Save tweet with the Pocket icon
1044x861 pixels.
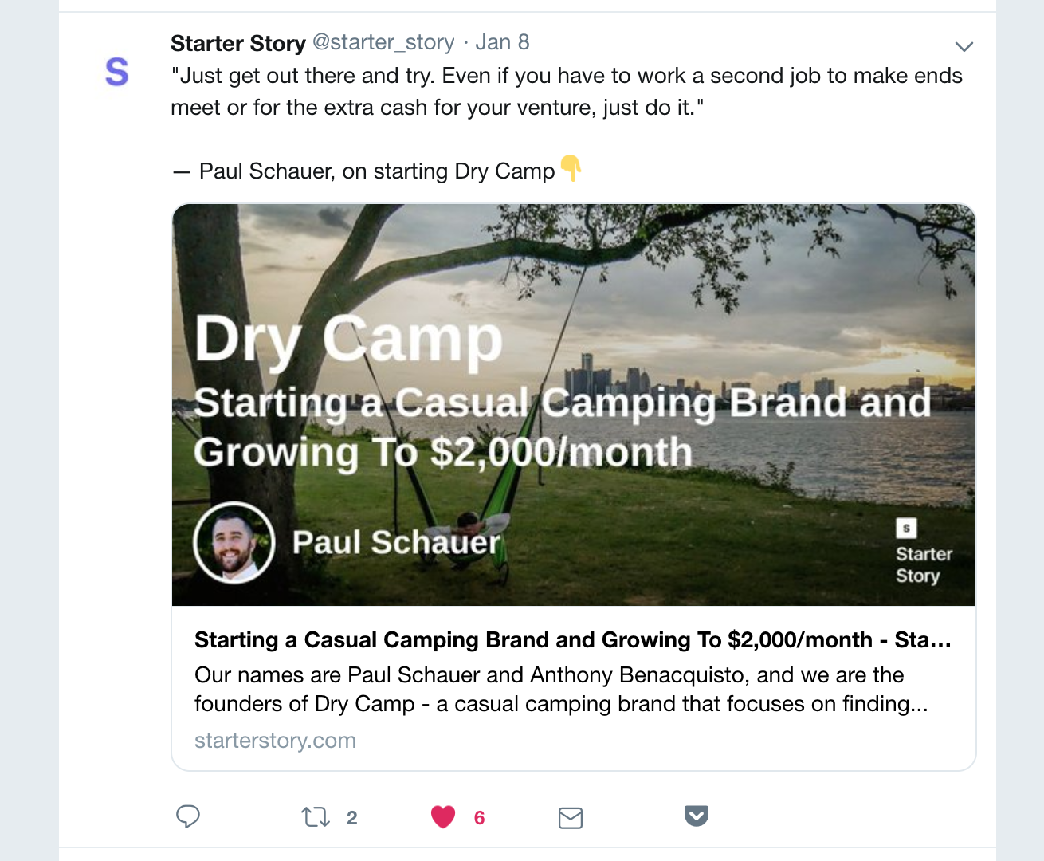point(697,816)
